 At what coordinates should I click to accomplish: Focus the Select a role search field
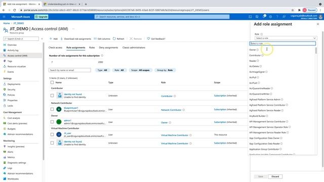(282, 43)
